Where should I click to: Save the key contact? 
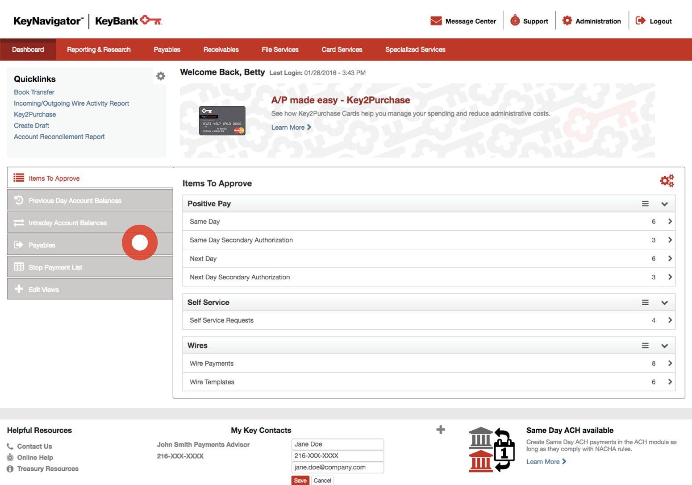(x=300, y=481)
